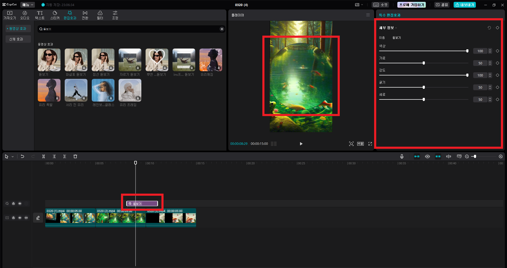Open the 가져오기 import tab

pos(10,15)
